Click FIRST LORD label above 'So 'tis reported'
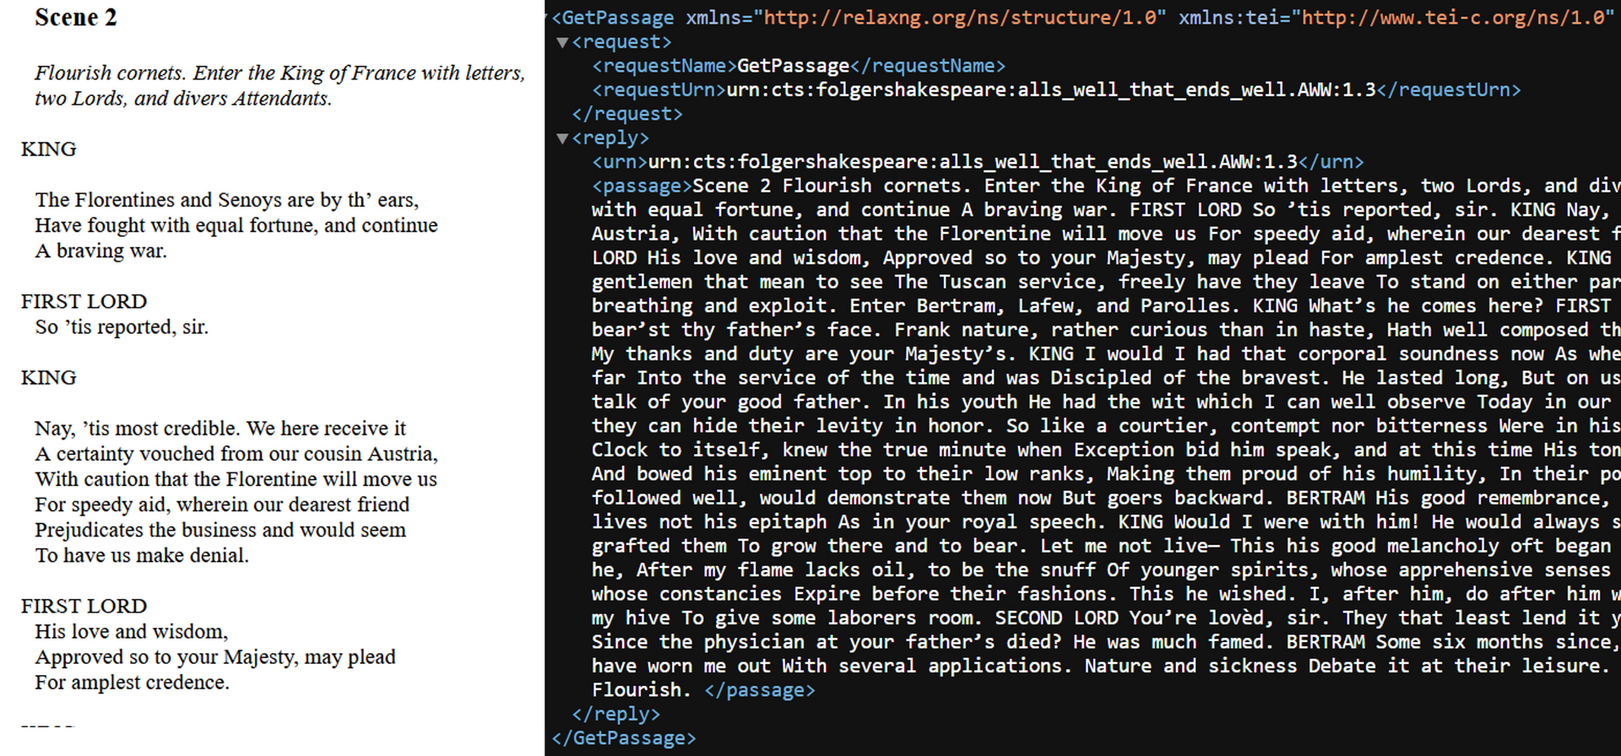 [x=84, y=302]
